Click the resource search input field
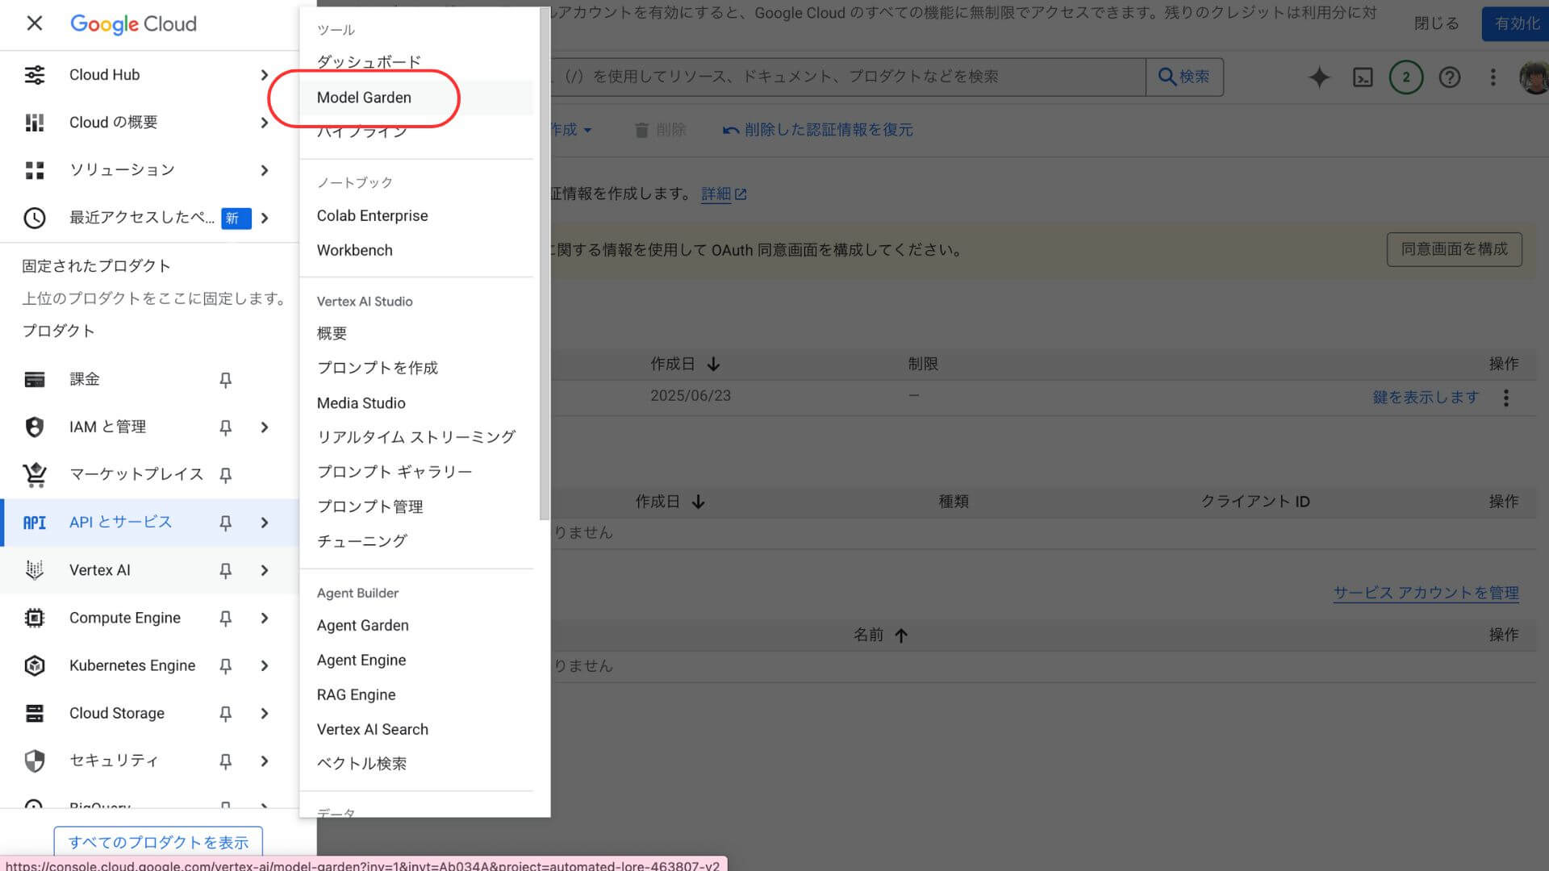The height and width of the screenshot is (871, 1549). pyautogui.click(x=847, y=77)
